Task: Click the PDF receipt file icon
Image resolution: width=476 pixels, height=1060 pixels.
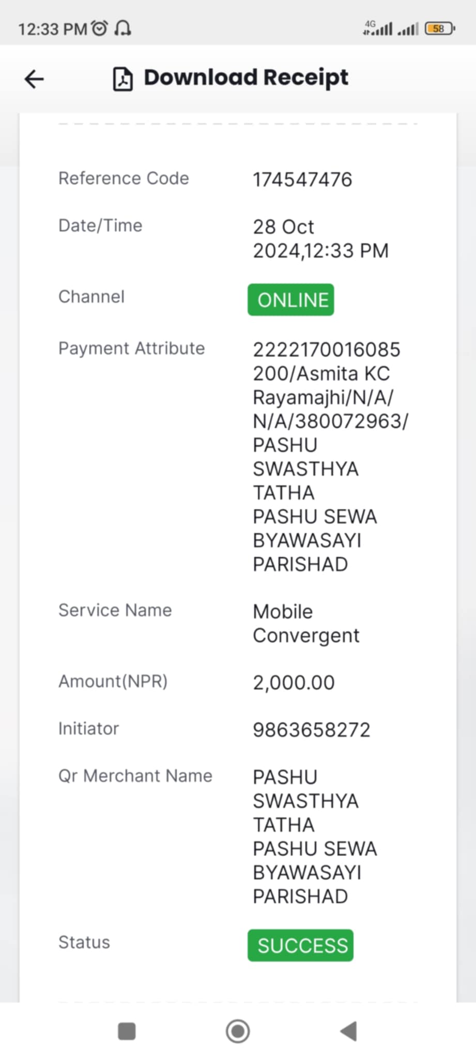Action: tap(122, 79)
